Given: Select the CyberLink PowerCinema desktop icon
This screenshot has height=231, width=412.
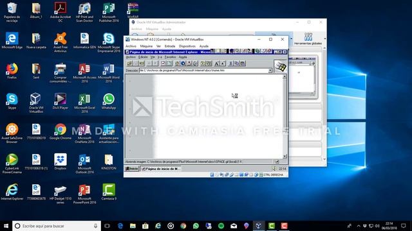Looking at the screenshot, I should click(12, 164).
